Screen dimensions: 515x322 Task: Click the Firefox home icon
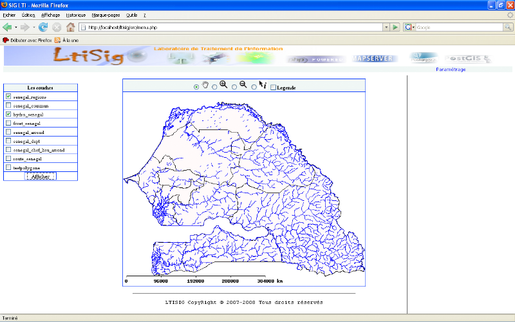point(71,27)
